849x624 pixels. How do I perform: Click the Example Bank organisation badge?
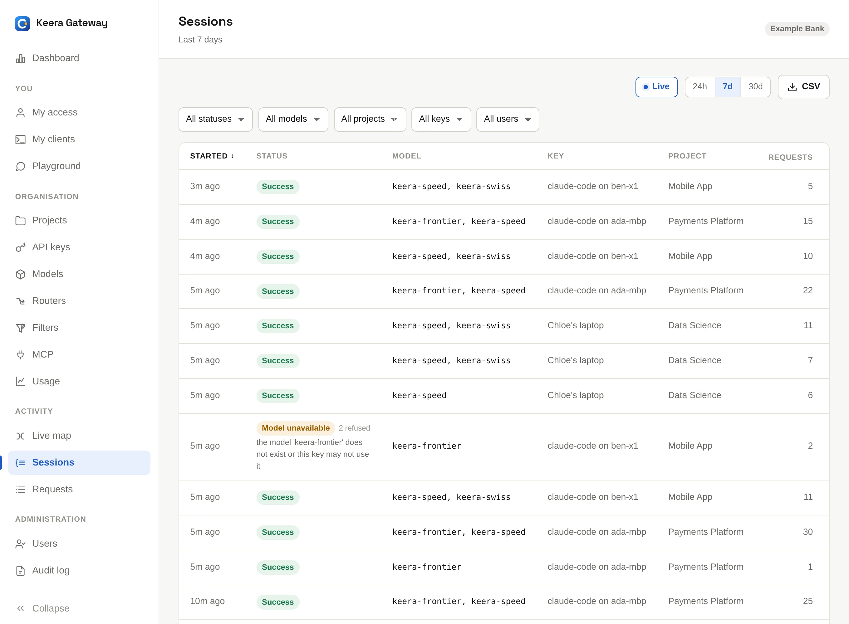[x=797, y=29]
